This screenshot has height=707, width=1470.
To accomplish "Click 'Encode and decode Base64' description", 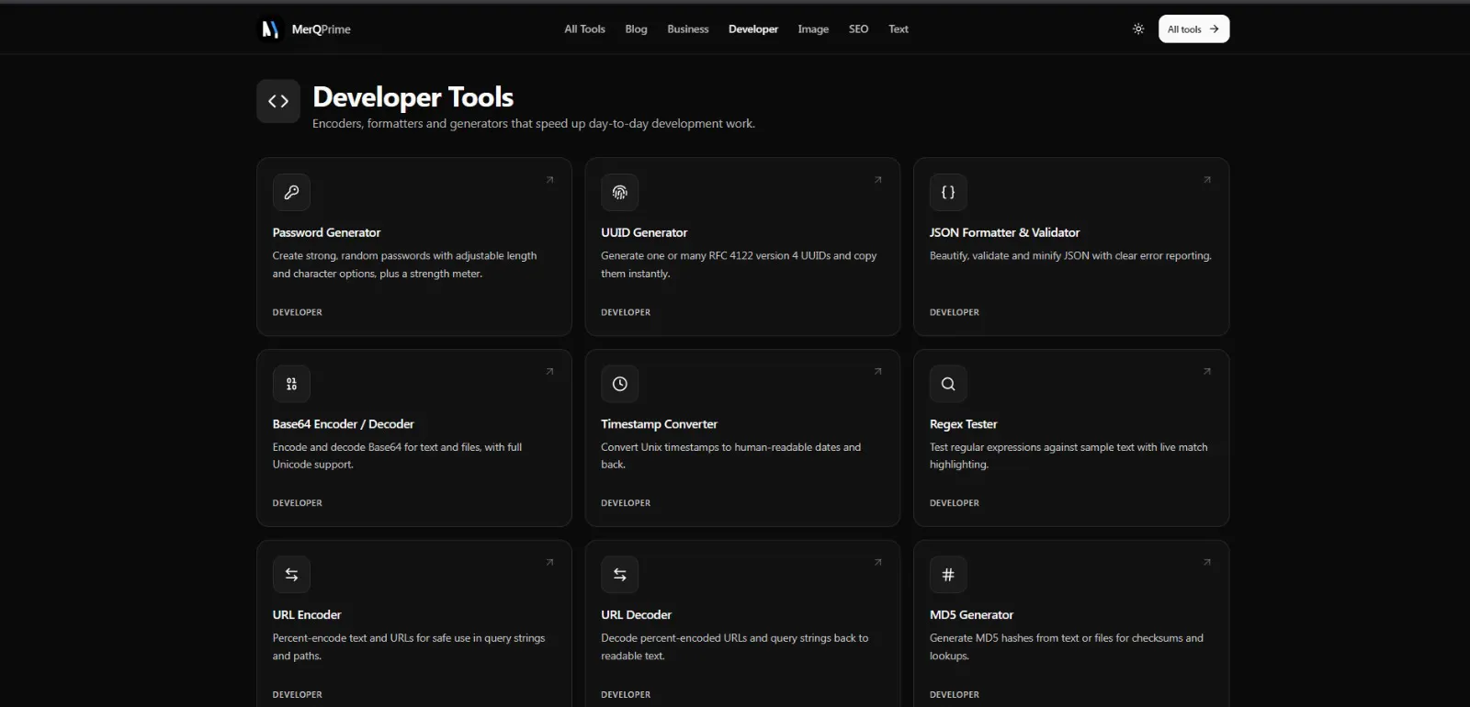I will (x=397, y=455).
